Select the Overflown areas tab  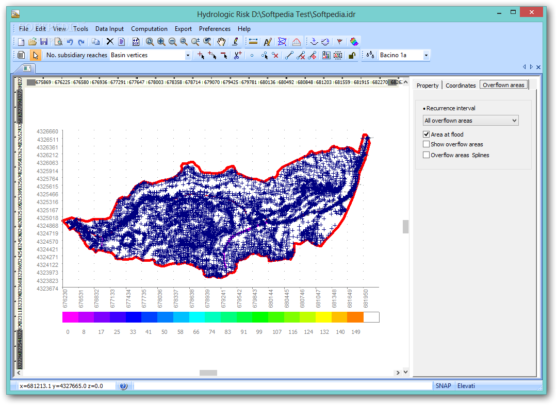coord(503,85)
